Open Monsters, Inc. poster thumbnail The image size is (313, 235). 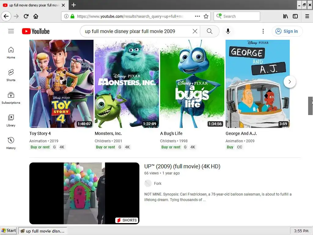click(127, 84)
